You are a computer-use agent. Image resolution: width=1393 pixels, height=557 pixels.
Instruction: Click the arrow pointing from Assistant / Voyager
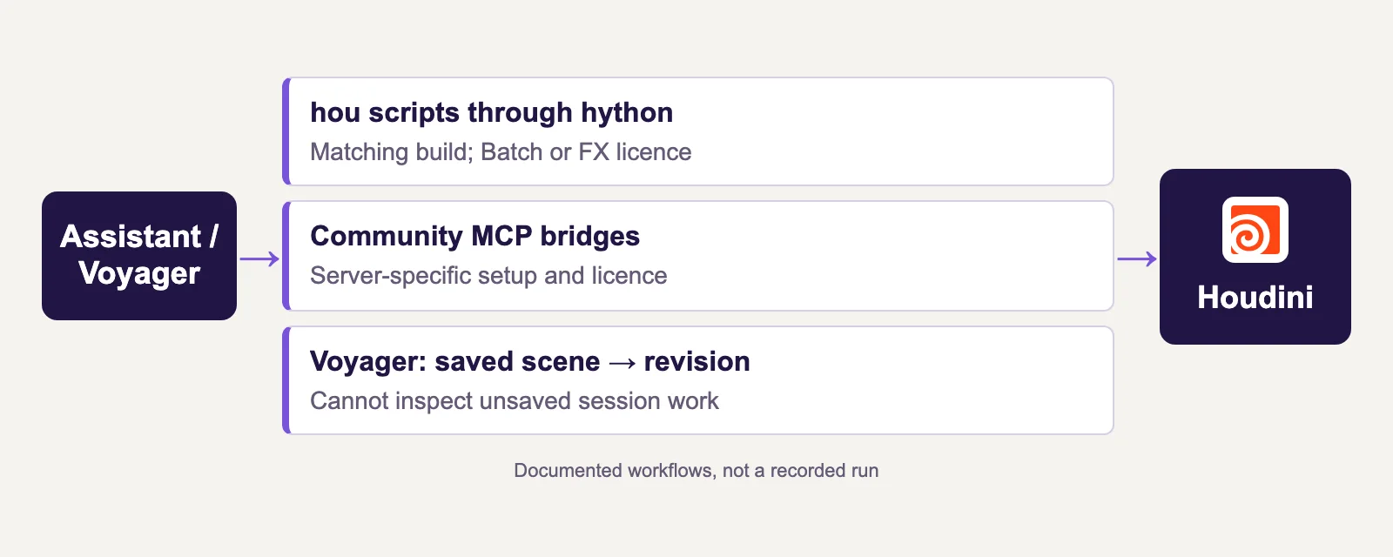point(259,258)
